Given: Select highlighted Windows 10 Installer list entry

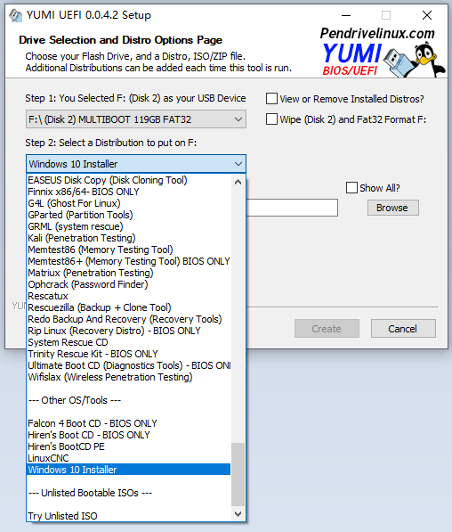Looking at the screenshot, I should pyautogui.click(x=129, y=470).
